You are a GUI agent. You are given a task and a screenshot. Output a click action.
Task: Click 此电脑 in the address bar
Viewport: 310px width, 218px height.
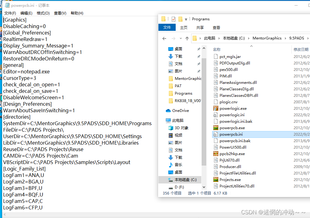click(x=210, y=38)
